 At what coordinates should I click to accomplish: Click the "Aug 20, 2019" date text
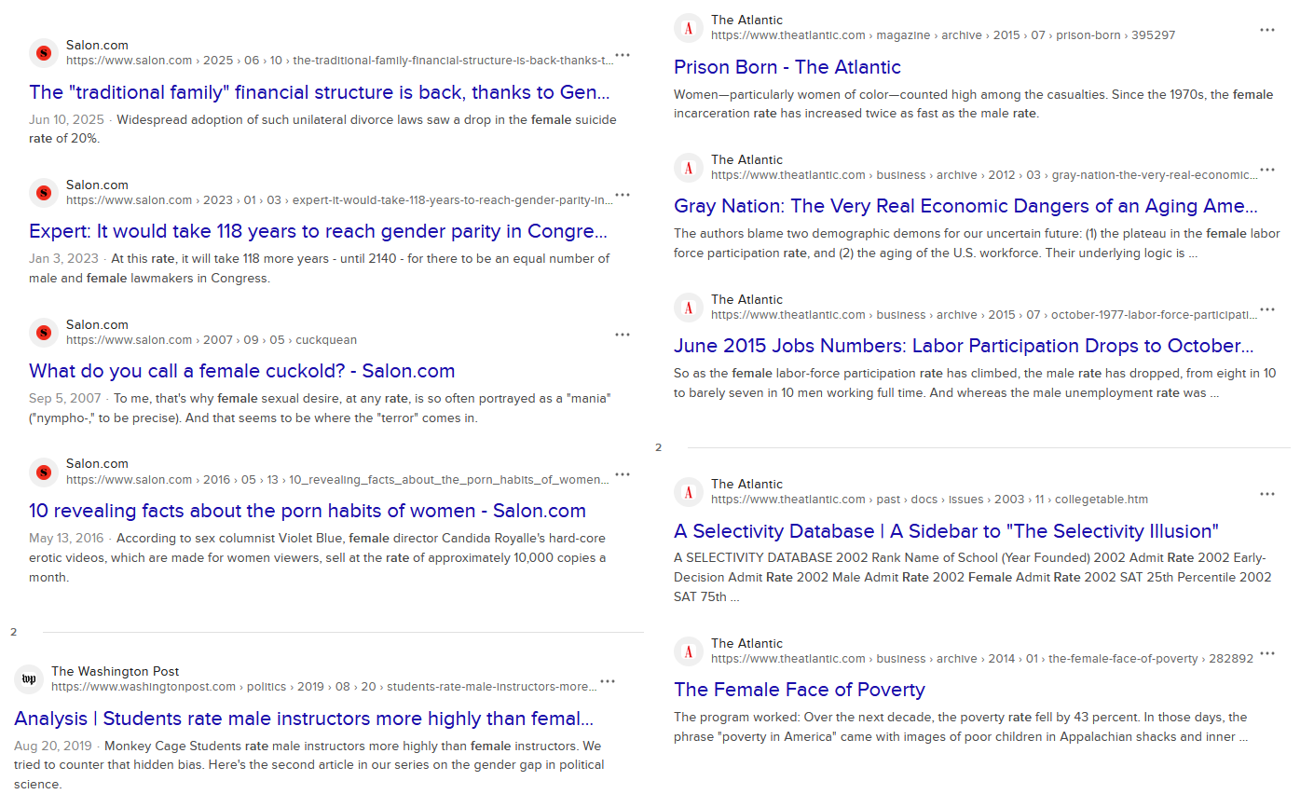point(53,746)
